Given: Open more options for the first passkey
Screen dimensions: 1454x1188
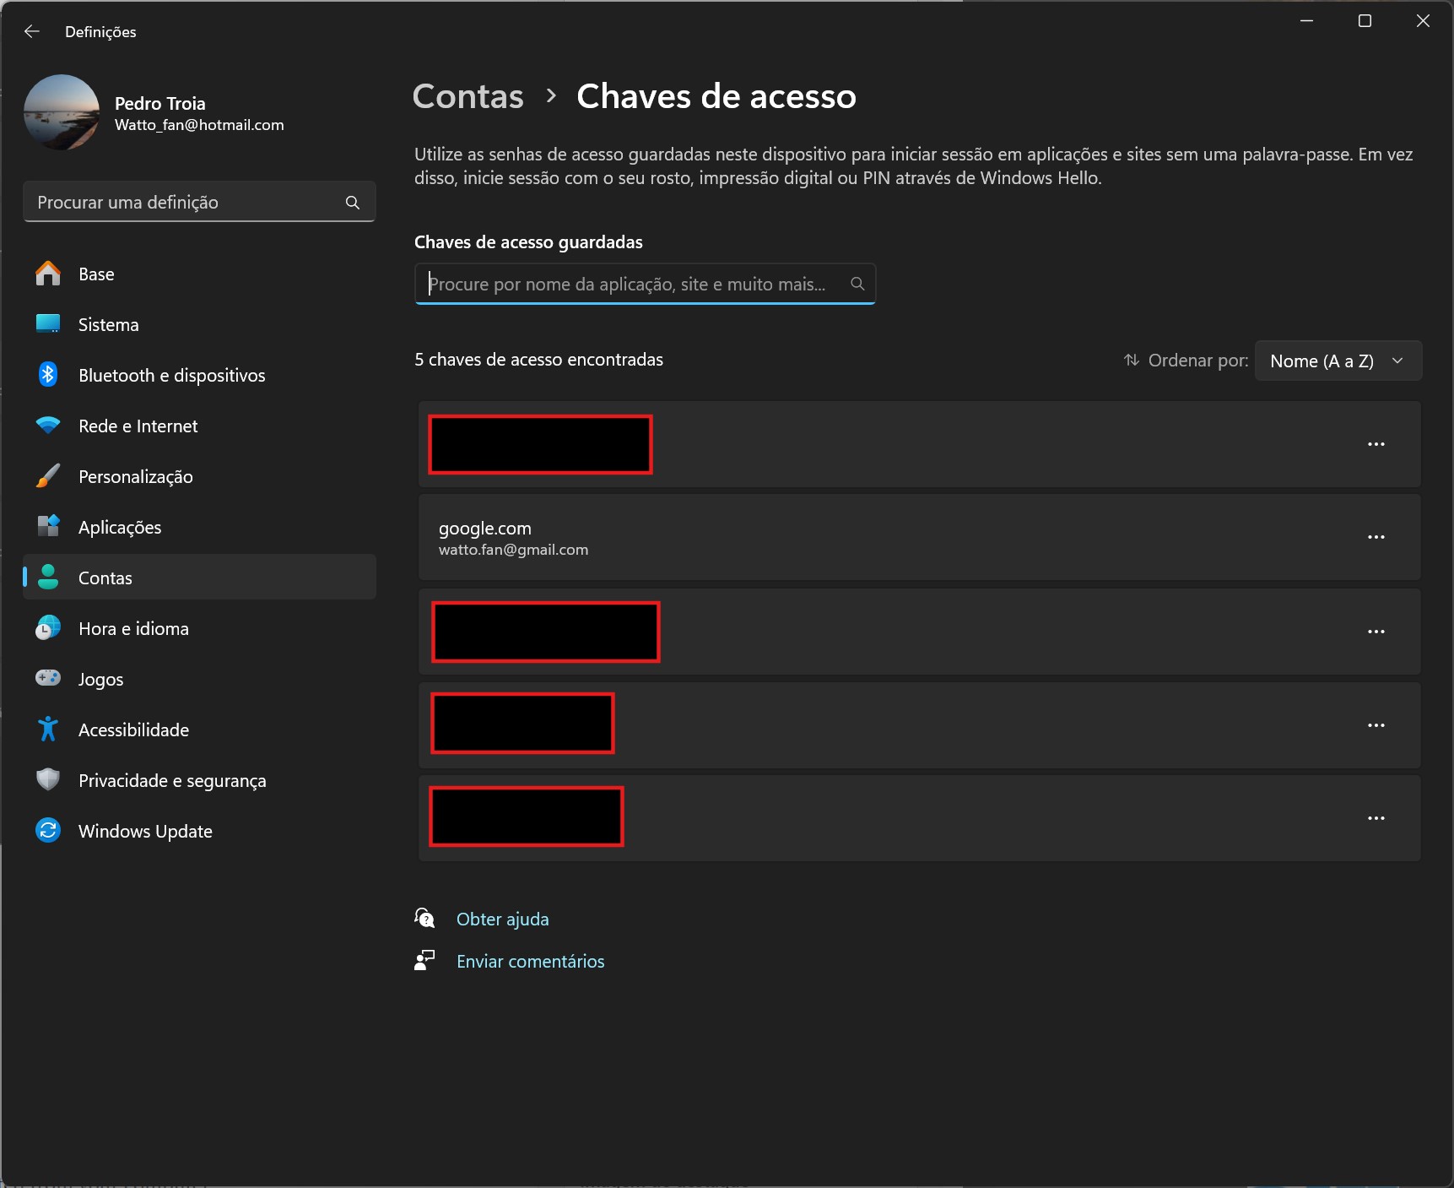Looking at the screenshot, I should 1376,444.
